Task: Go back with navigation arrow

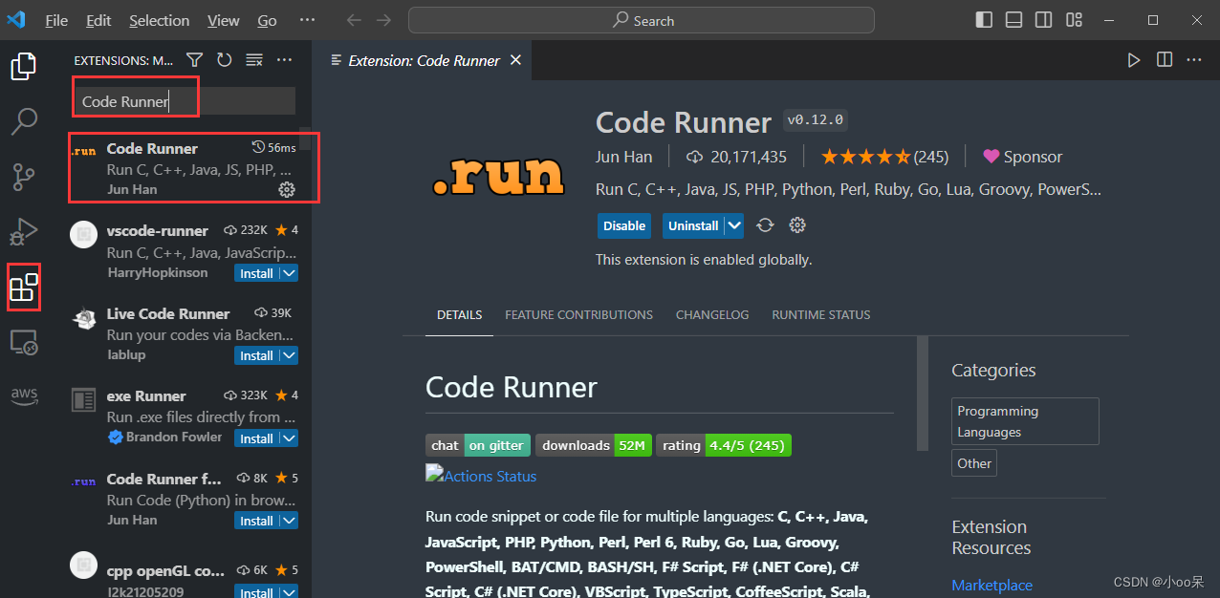Action: coord(354,20)
